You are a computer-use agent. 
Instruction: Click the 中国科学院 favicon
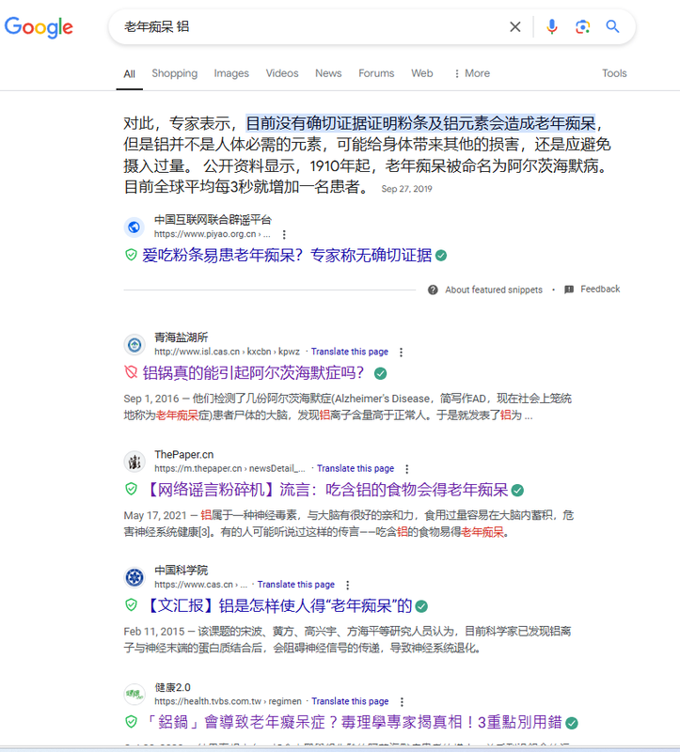click(134, 577)
